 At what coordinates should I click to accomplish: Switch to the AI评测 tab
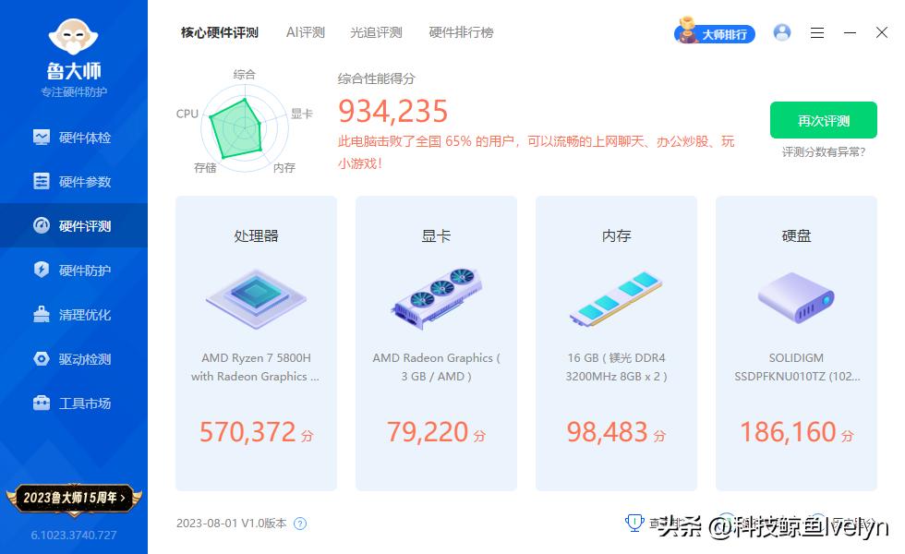coord(305,31)
